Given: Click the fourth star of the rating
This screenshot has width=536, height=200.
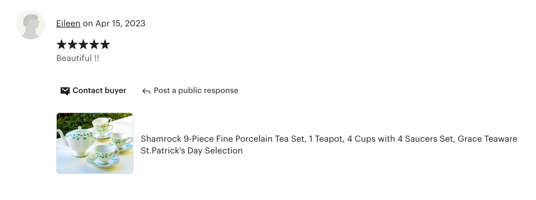Looking at the screenshot, I should pos(94,45).
